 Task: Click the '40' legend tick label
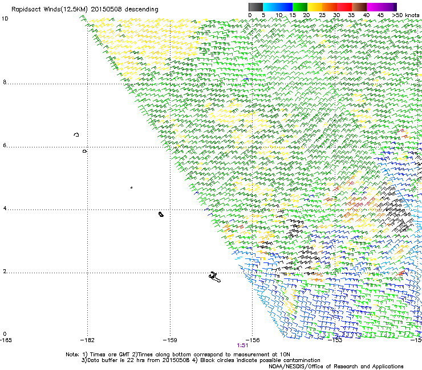pos(366,15)
